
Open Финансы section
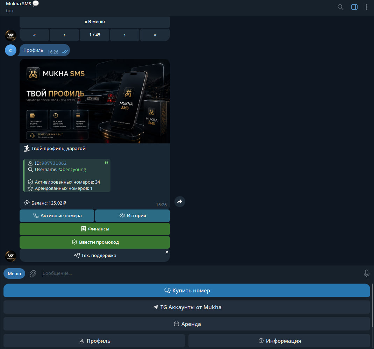point(95,229)
